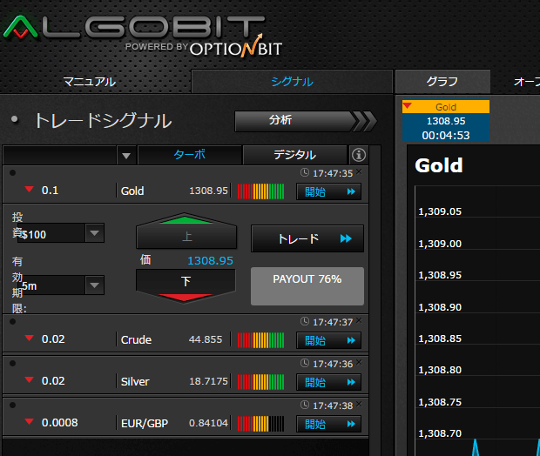This screenshot has width=540, height=456.
Task: Open the asset filter dropdown arrow
Action: (x=126, y=156)
